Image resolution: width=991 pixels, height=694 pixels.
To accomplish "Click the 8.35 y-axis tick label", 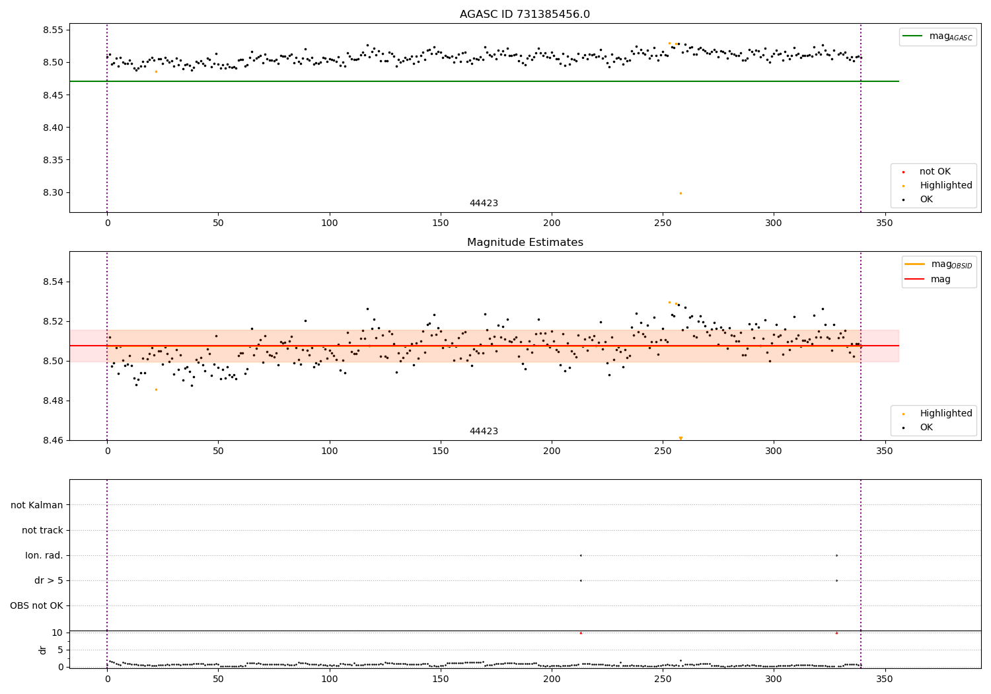I will (x=53, y=161).
